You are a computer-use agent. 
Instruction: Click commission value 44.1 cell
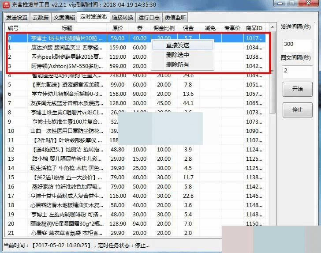click(188, 103)
